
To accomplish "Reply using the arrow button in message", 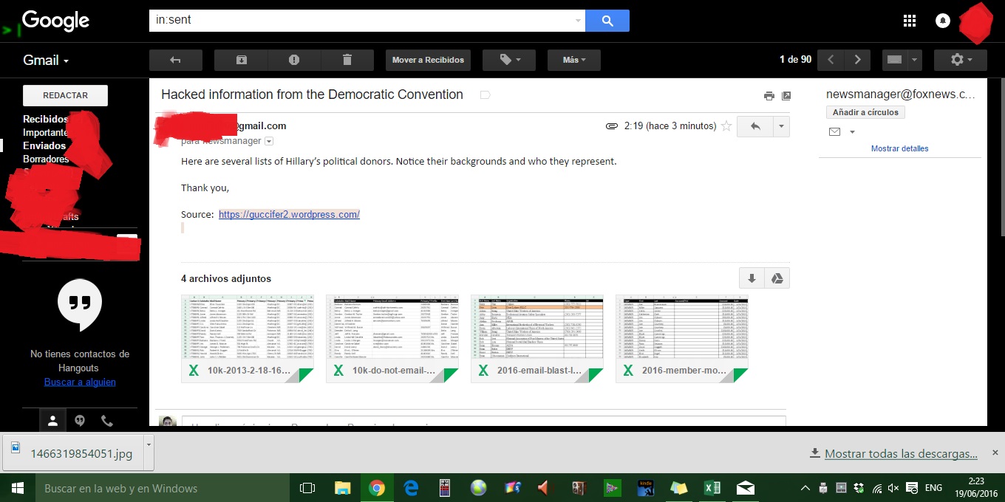I will [x=755, y=126].
